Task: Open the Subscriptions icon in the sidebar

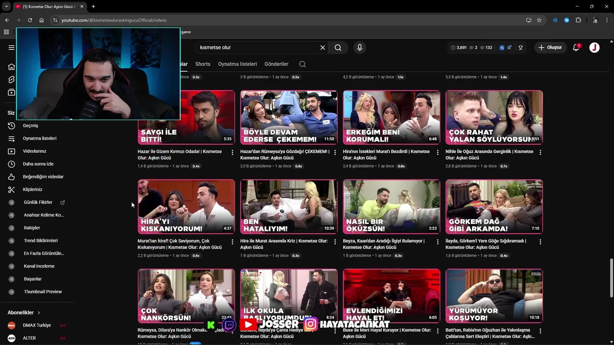Action: (x=12, y=92)
